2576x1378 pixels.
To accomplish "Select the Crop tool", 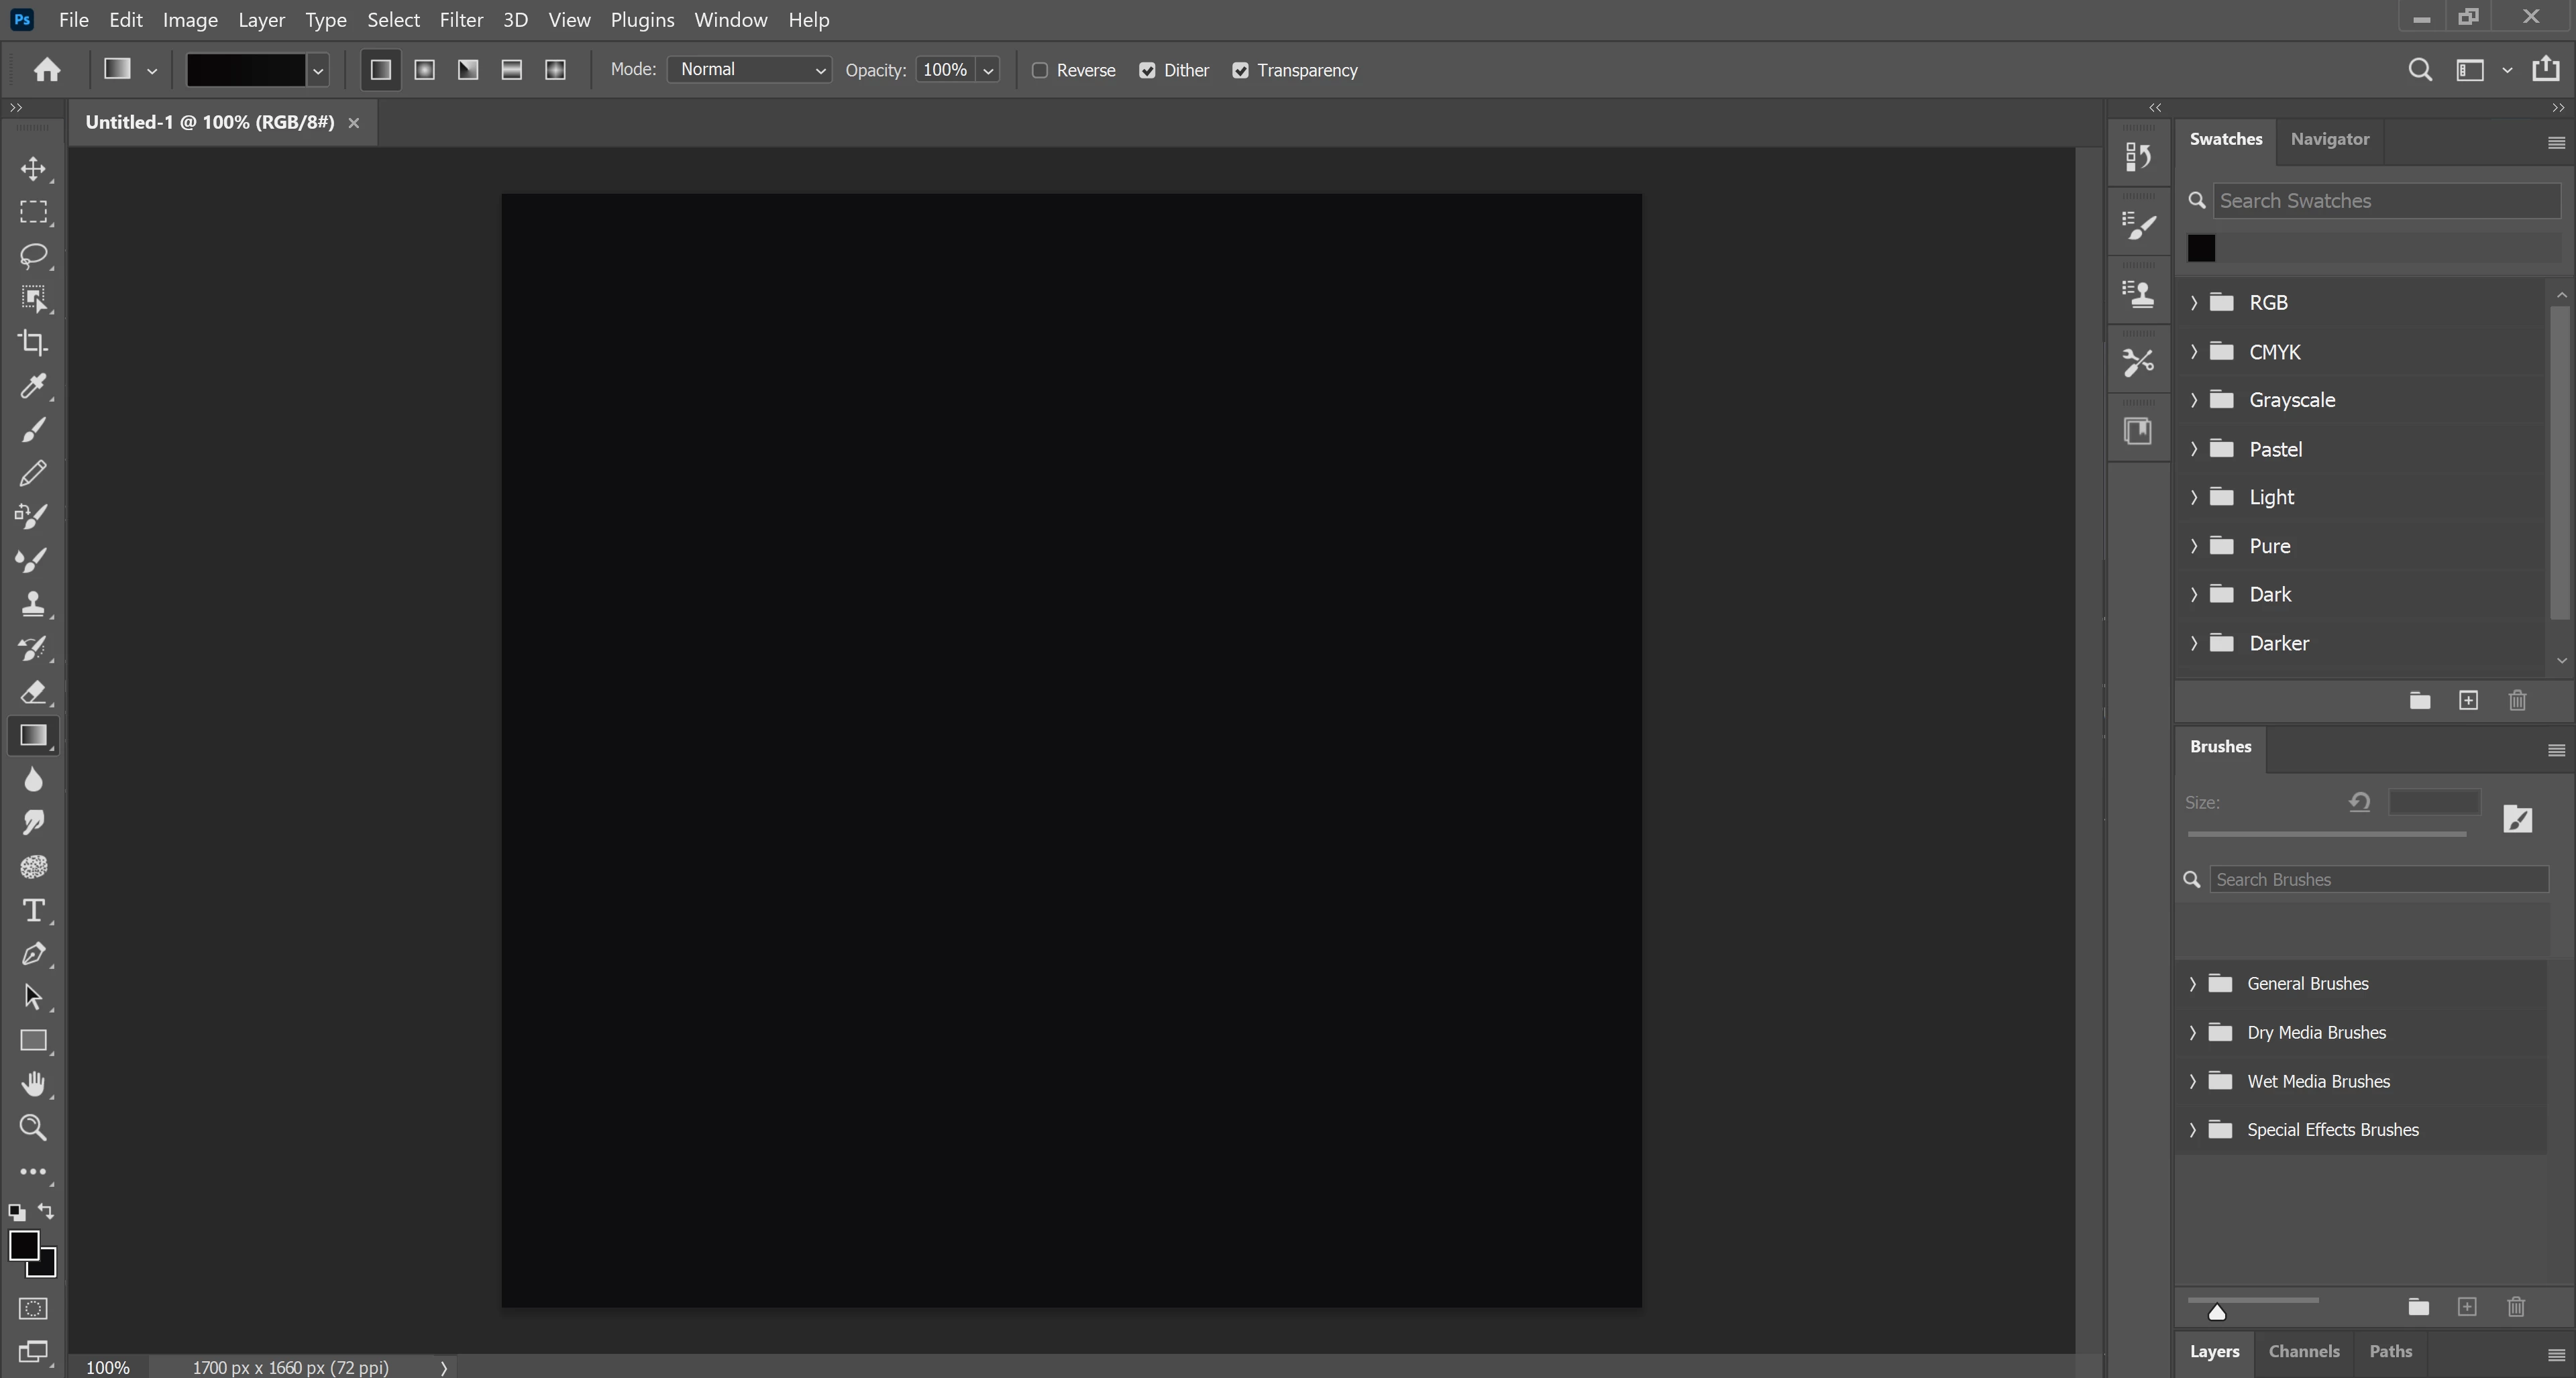I will 33,343.
